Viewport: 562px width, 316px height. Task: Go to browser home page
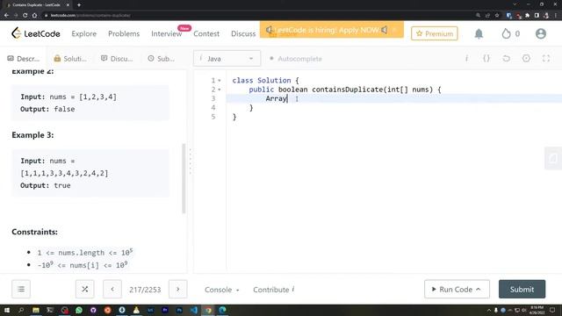[x=34, y=16]
